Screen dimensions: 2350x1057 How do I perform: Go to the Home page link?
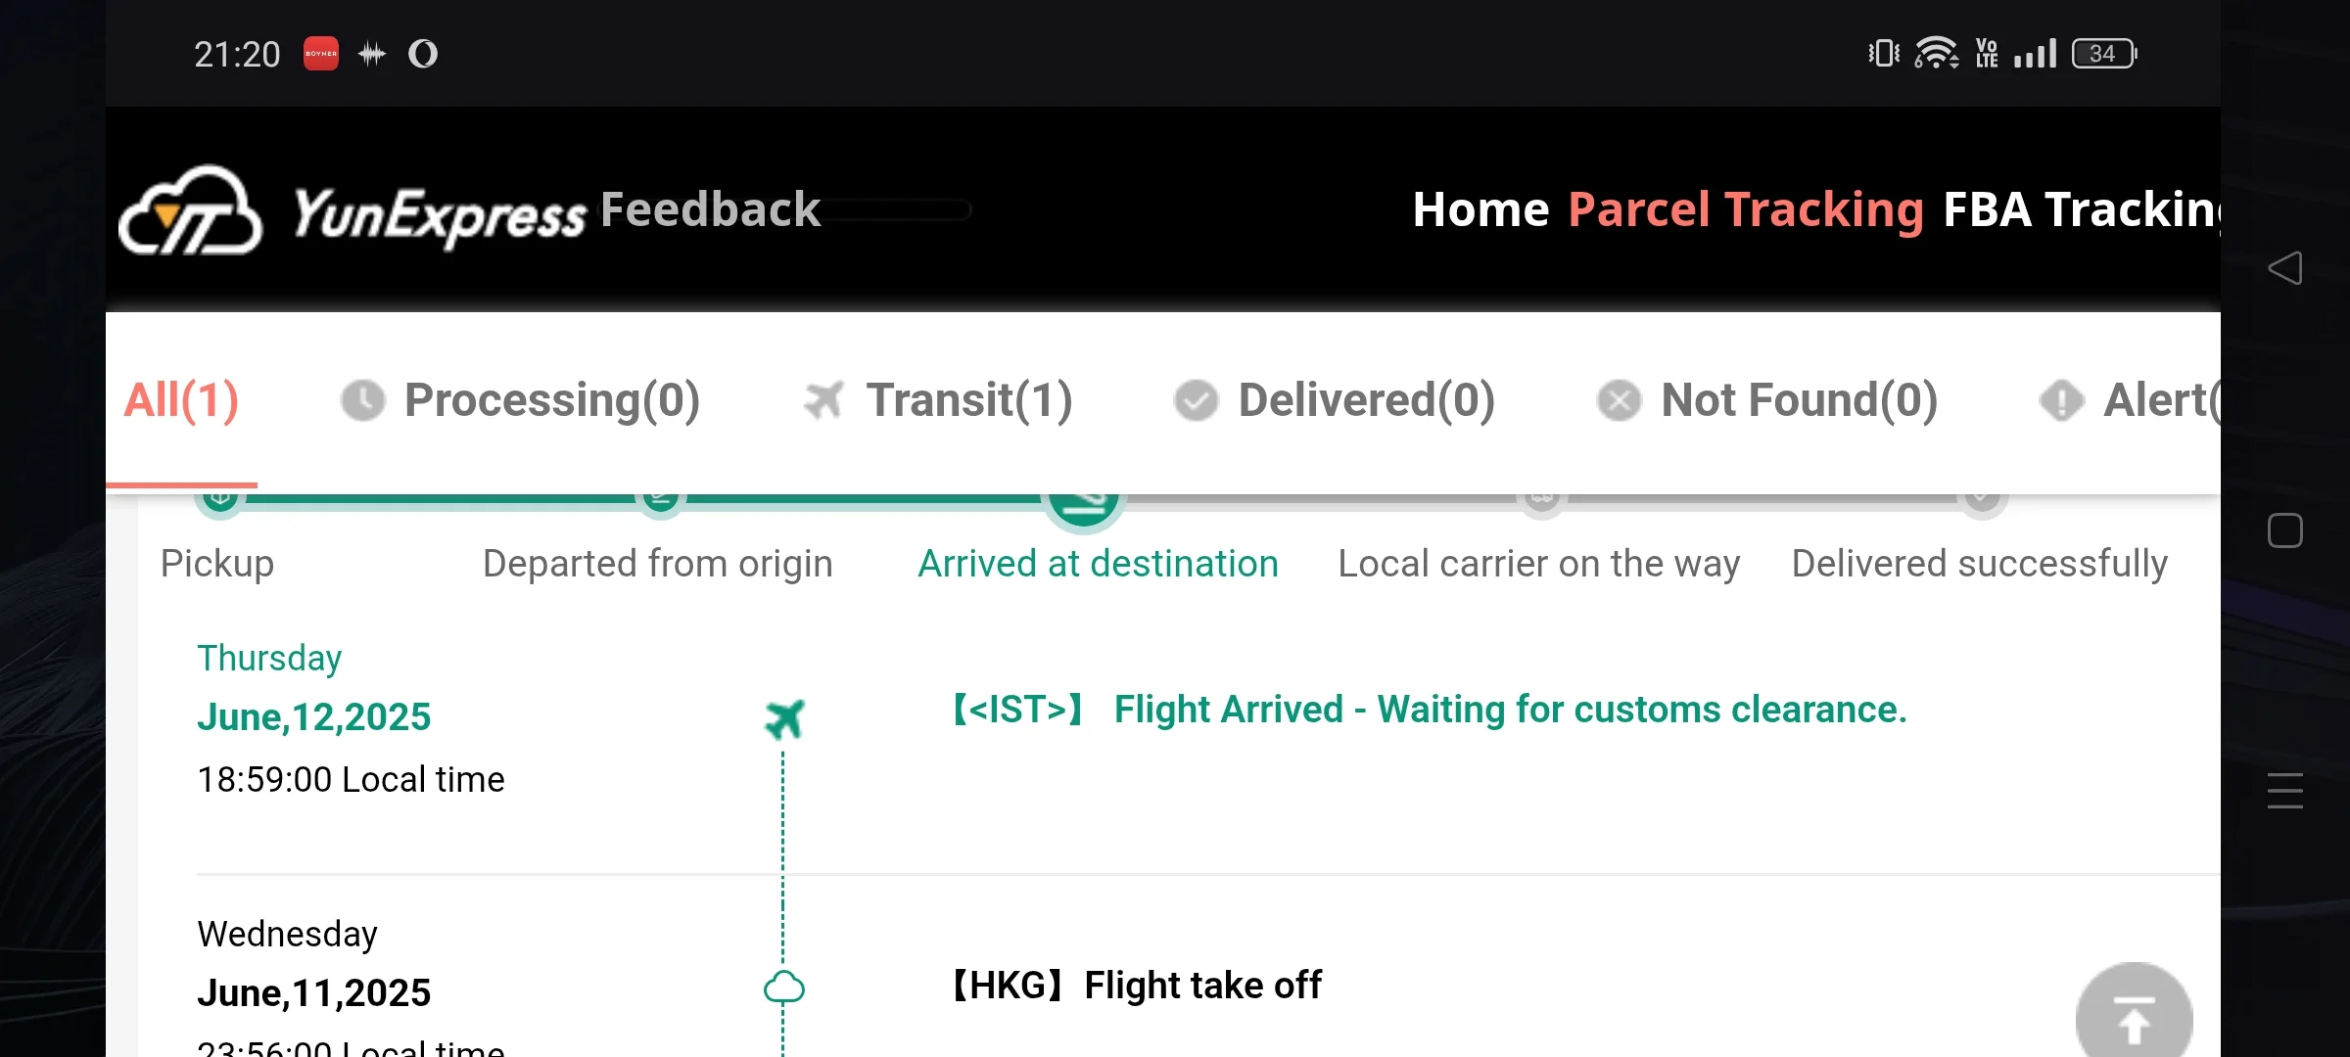coord(1480,209)
